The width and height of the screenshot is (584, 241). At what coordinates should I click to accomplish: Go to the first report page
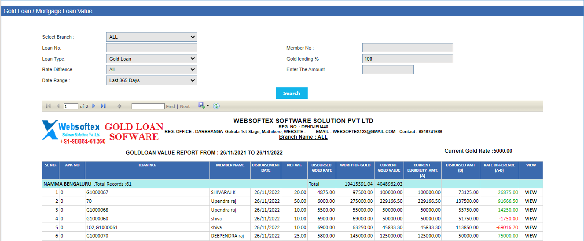pyautogui.click(x=48, y=106)
